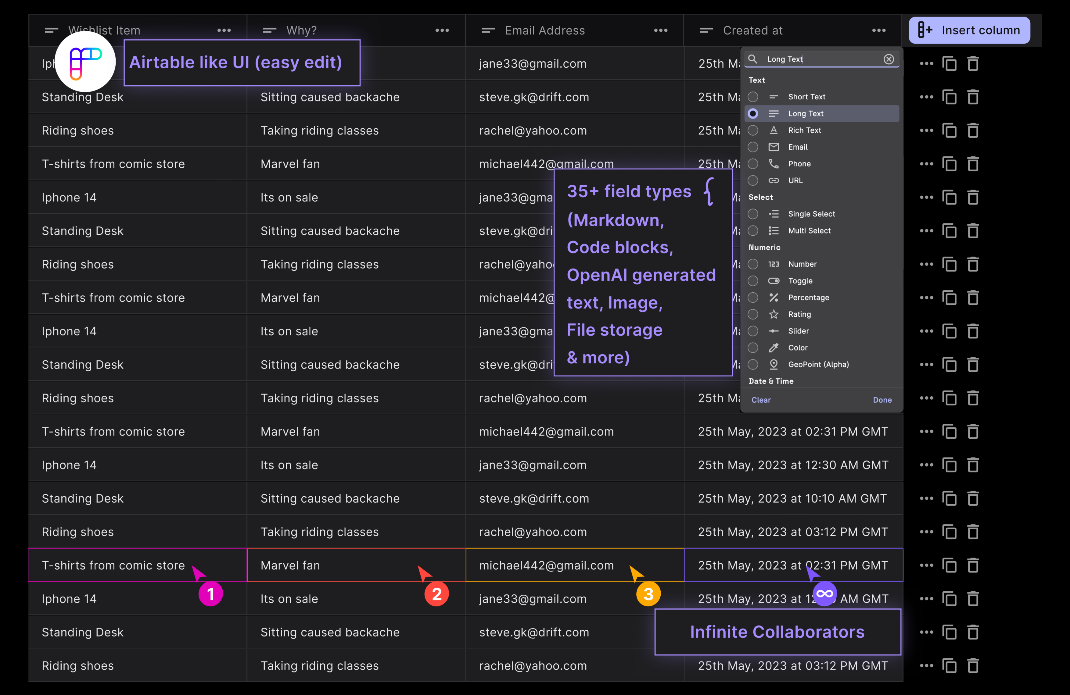
Task: Open row options for 03:12 PM row above highlighted
Action: click(x=926, y=532)
